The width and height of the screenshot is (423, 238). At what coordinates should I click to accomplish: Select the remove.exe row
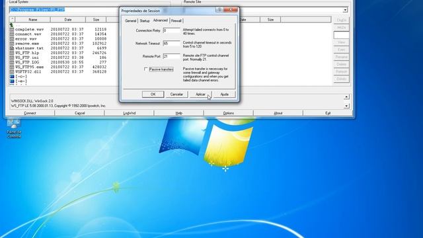click(x=58, y=44)
